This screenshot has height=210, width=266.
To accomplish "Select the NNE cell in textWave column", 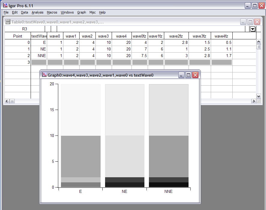I will click(x=39, y=56).
